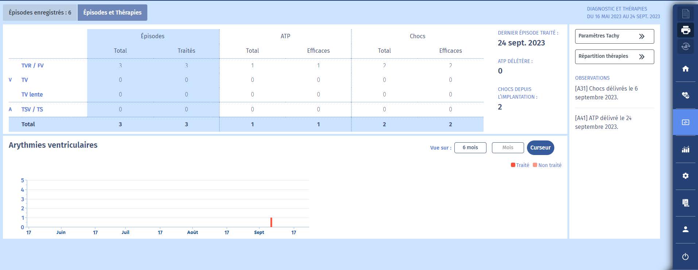The height and width of the screenshot is (270, 698).
Task: Click the TVR / FV row label
Action: (32, 65)
